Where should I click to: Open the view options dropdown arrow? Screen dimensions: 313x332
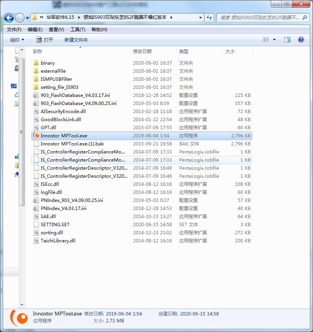pyautogui.click(x=274, y=40)
